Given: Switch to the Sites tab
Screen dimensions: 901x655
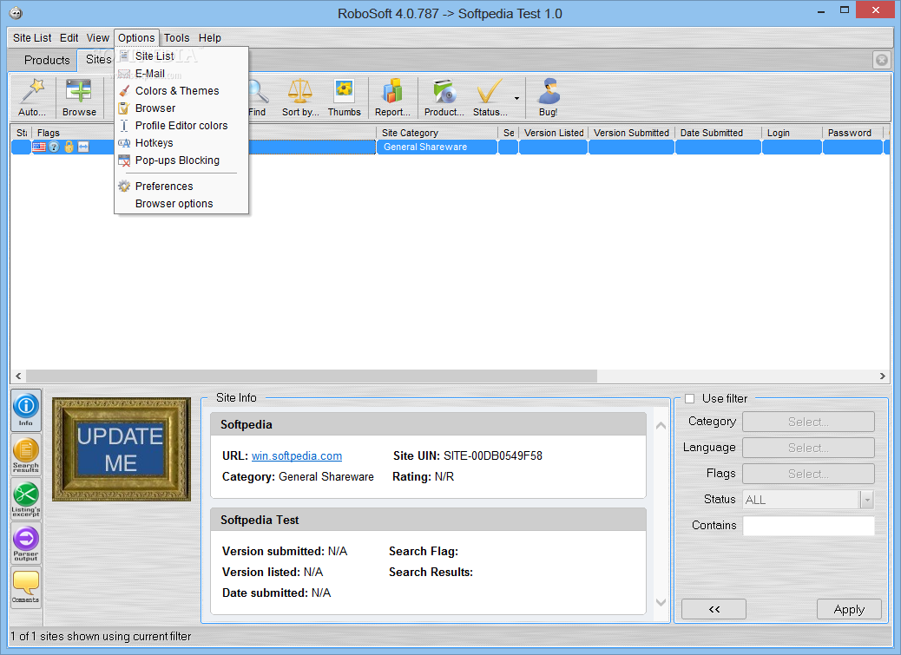Looking at the screenshot, I should coord(98,60).
